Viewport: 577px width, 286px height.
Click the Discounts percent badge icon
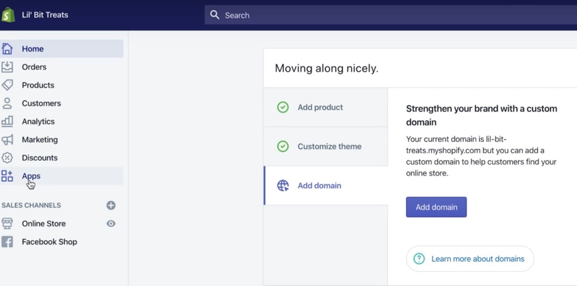click(7, 158)
